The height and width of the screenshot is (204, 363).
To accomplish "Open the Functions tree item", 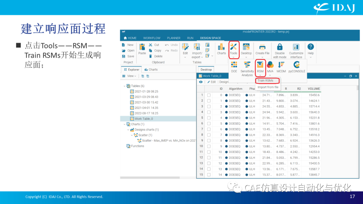I will click(x=135, y=146).
